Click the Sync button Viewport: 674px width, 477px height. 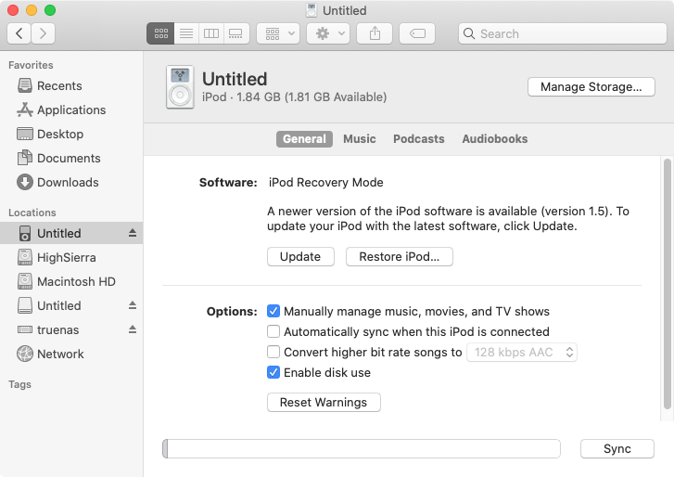(x=617, y=449)
